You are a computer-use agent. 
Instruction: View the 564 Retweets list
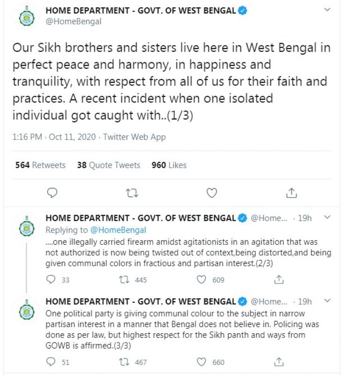tap(40, 165)
